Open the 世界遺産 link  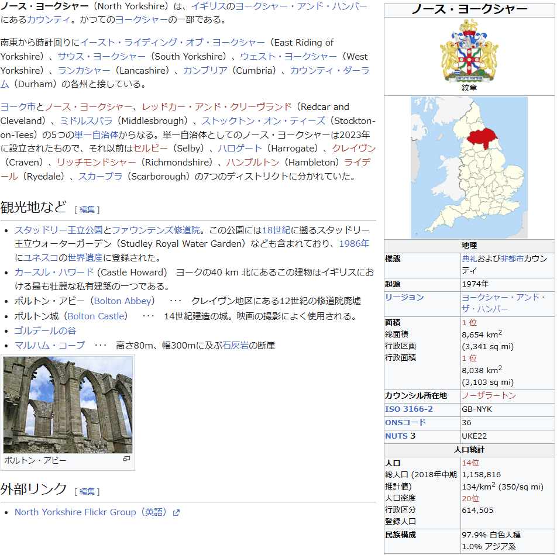pyautogui.click(x=84, y=257)
